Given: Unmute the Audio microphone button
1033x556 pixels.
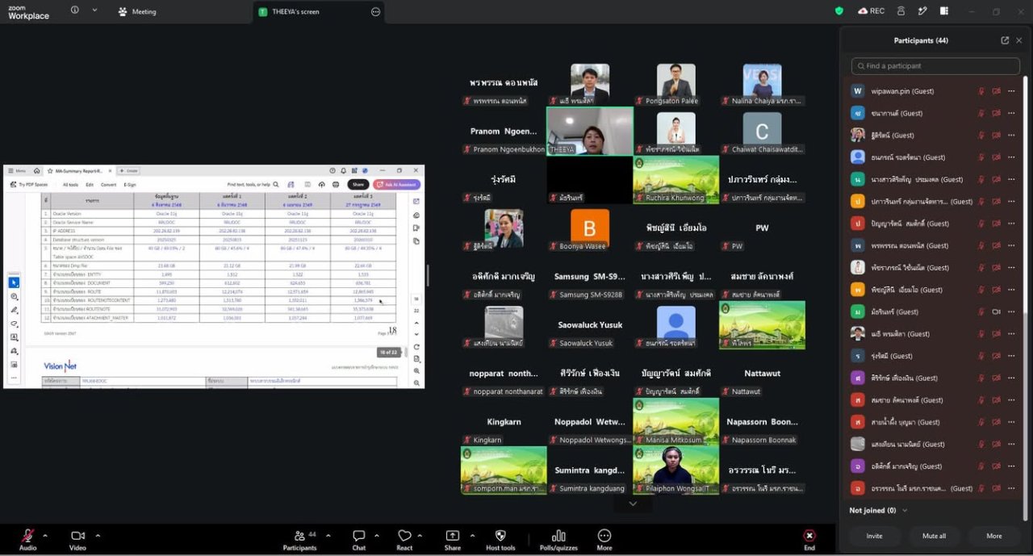Looking at the screenshot, I should [27, 539].
